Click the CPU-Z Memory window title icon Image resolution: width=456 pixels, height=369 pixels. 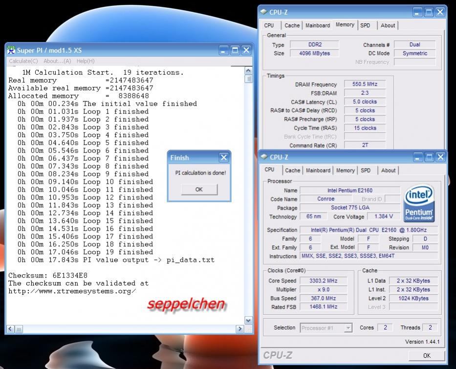[x=264, y=12]
